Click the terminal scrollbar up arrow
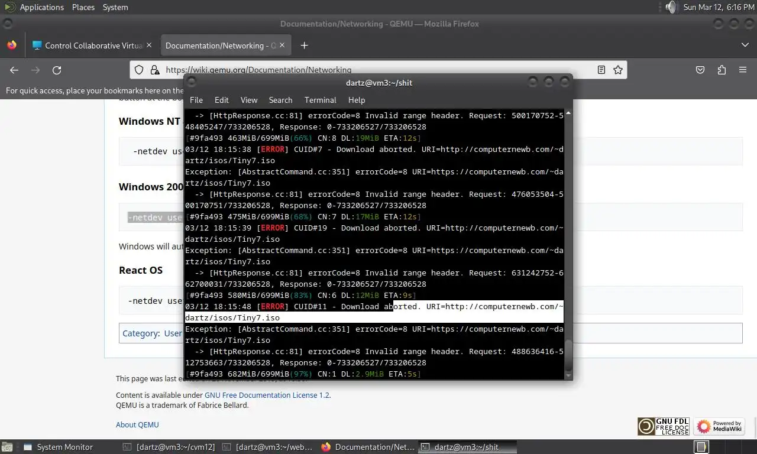 (568, 113)
